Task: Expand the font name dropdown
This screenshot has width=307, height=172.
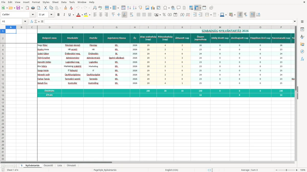Action: coord(33,15)
